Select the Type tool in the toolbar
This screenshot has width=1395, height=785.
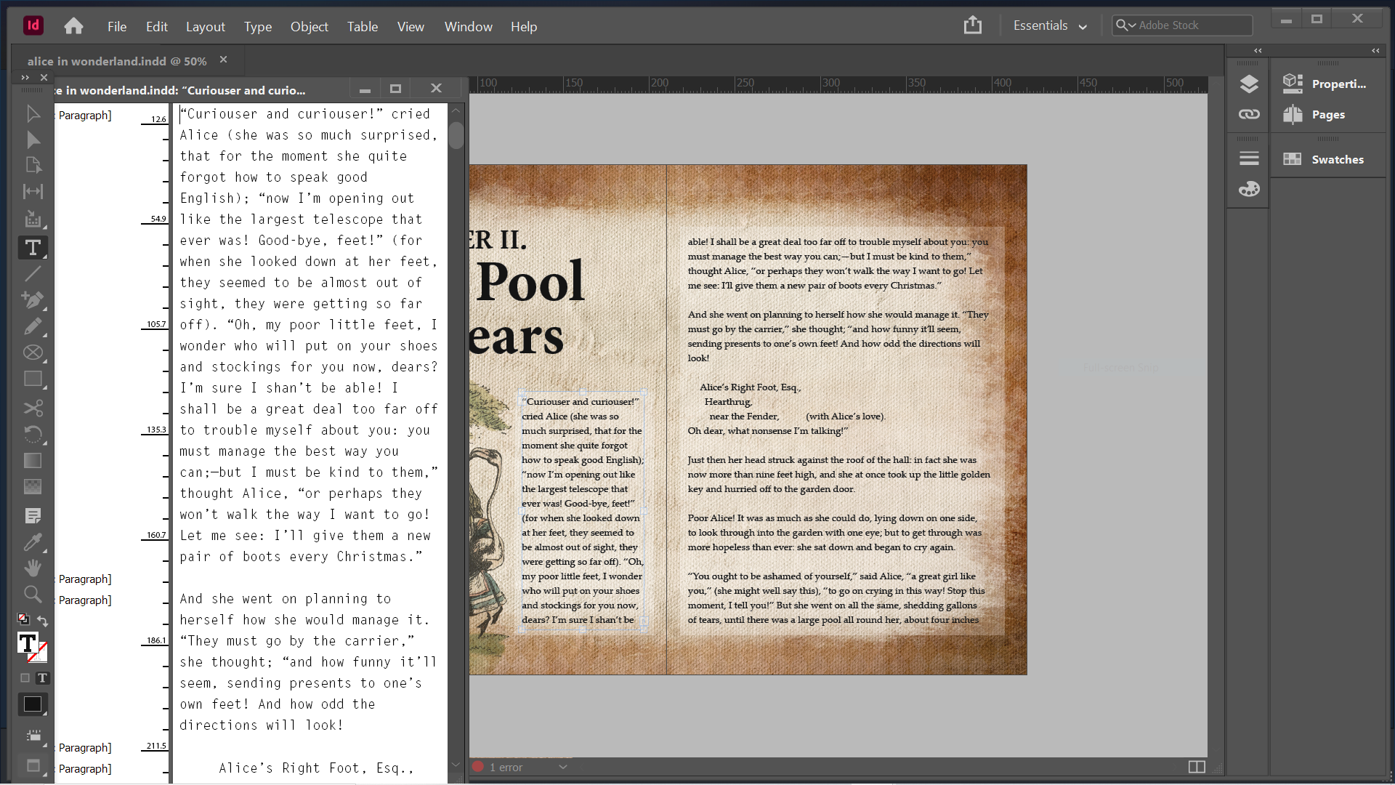(33, 247)
